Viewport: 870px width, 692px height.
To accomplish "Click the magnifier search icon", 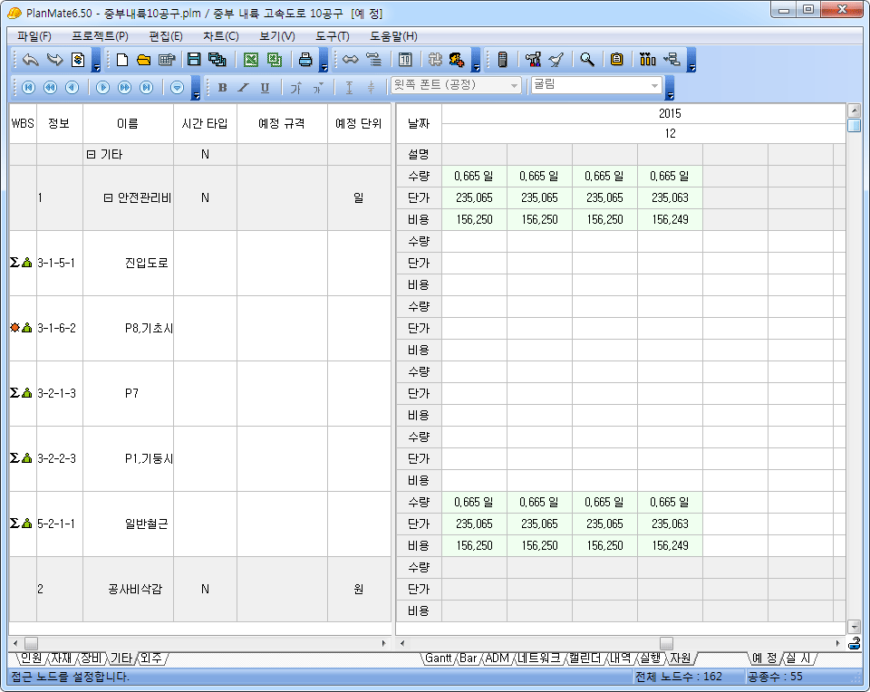I will 587,60.
